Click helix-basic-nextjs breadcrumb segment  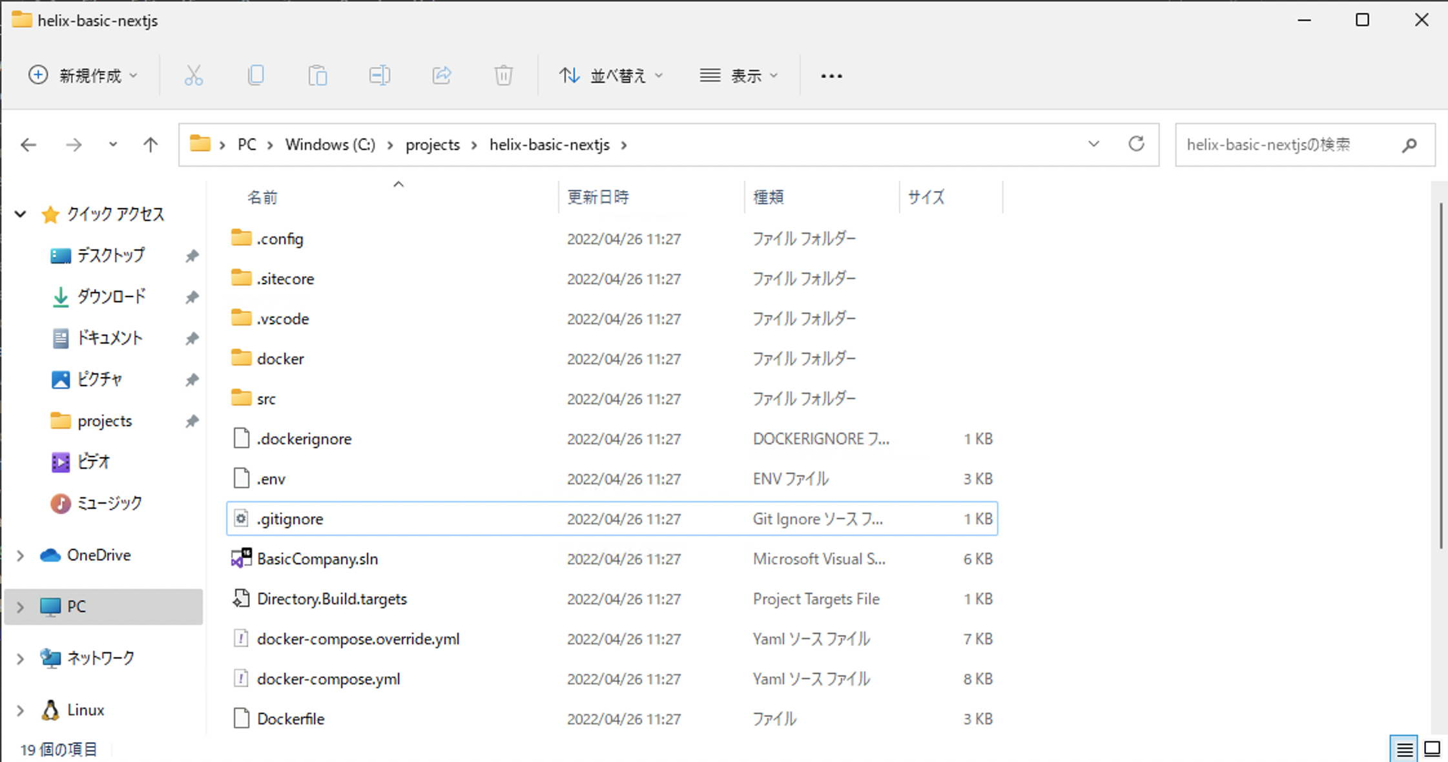[x=549, y=145]
